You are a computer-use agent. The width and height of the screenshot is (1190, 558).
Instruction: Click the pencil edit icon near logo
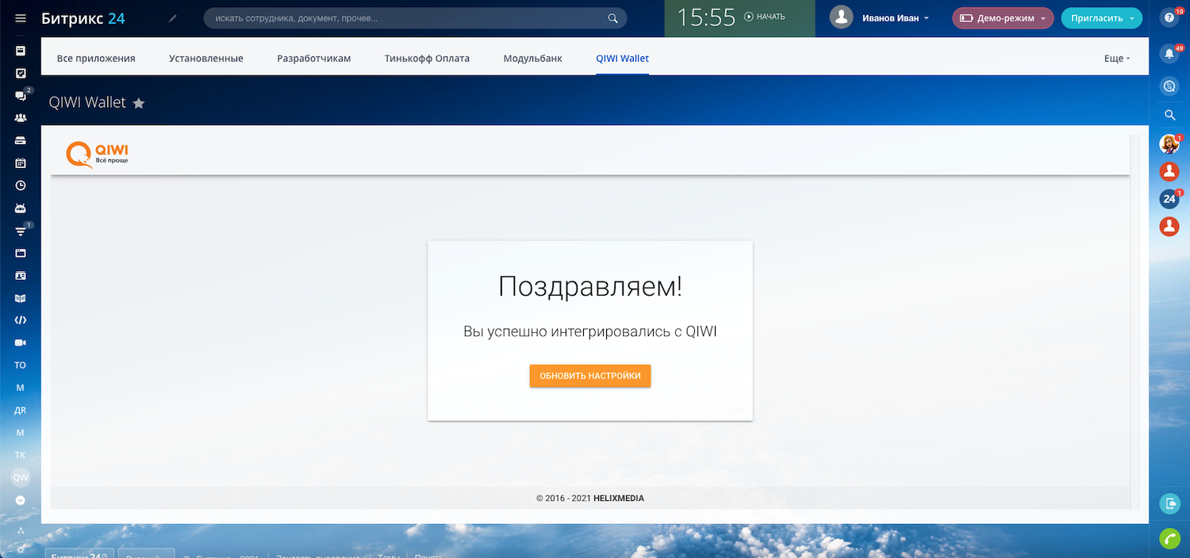tap(173, 18)
